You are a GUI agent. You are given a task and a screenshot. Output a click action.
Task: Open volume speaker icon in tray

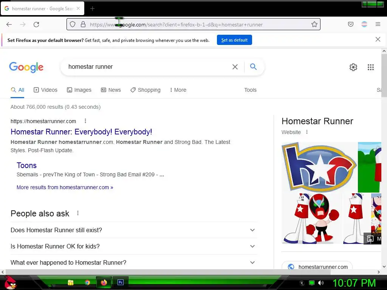321,283
